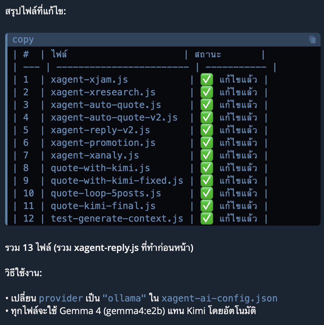Select the file name xagent-reply-v2.js
Image resolution: width=324 pixels, height=325 pixels.
coord(101,130)
